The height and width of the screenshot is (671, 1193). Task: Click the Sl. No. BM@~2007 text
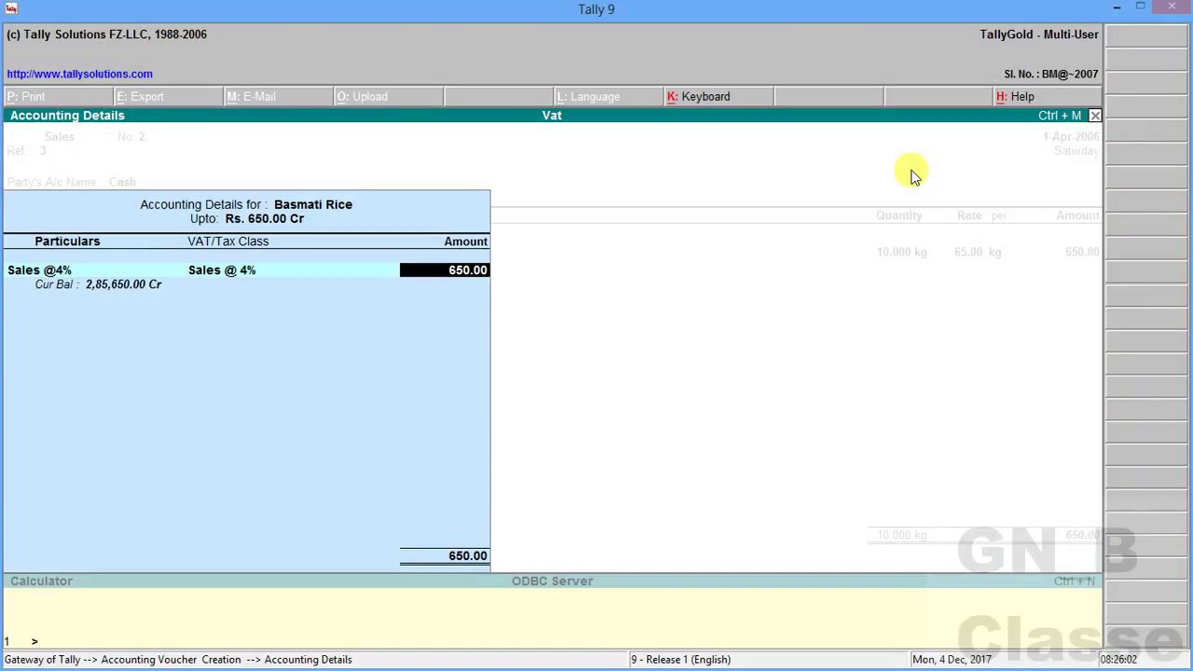pyautogui.click(x=1051, y=75)
